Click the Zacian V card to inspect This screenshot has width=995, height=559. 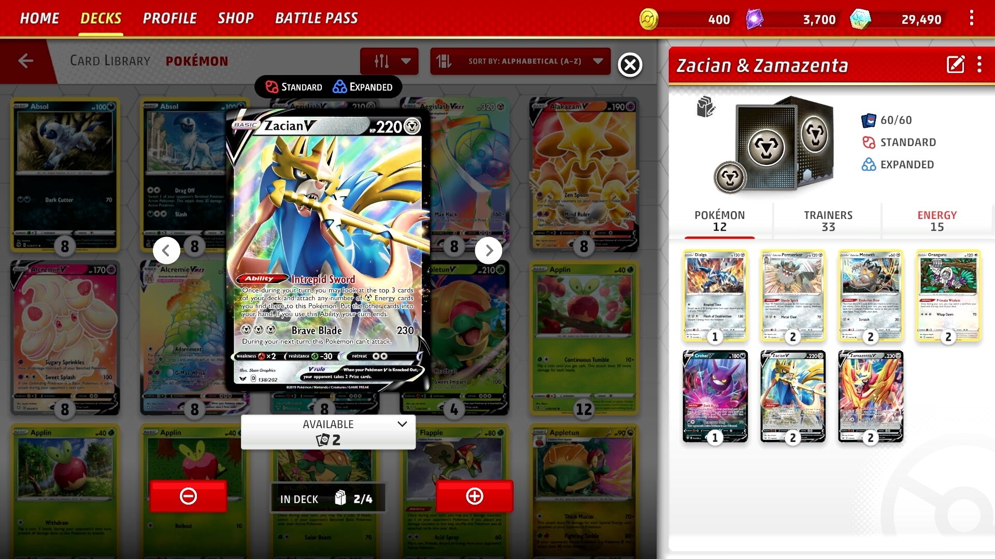tap(793, 396)
